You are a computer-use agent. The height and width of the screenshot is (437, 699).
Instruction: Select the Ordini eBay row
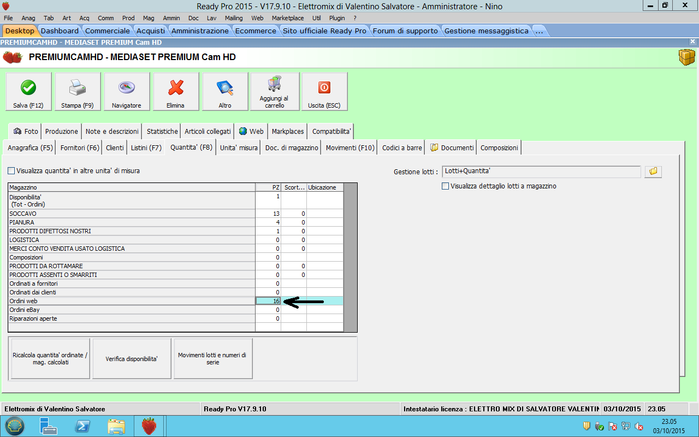(x=176, y=310)
